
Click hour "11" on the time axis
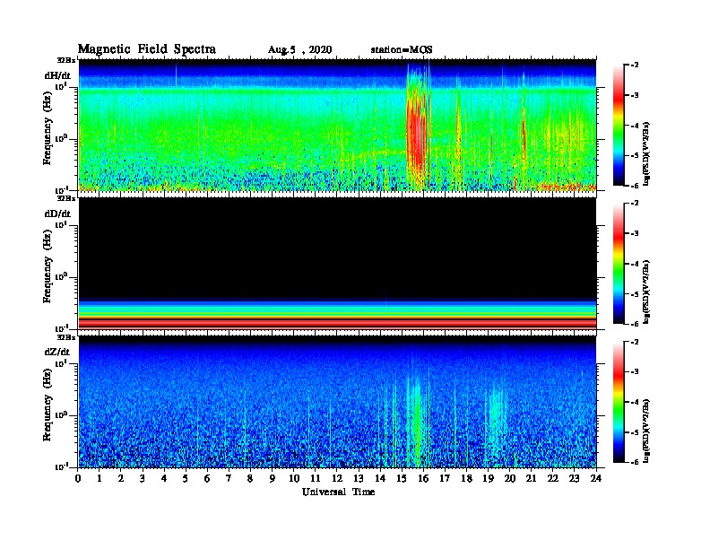(x=316, y=478)
